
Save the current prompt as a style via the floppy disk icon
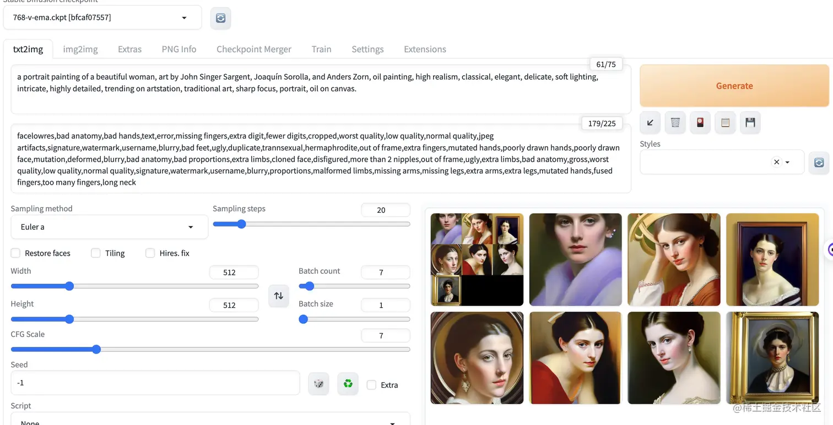750,123
